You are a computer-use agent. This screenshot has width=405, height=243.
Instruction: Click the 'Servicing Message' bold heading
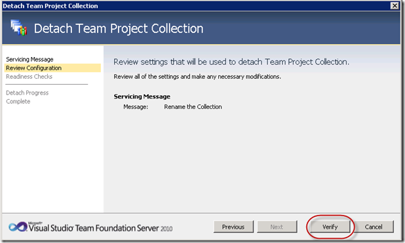[142, 97]
